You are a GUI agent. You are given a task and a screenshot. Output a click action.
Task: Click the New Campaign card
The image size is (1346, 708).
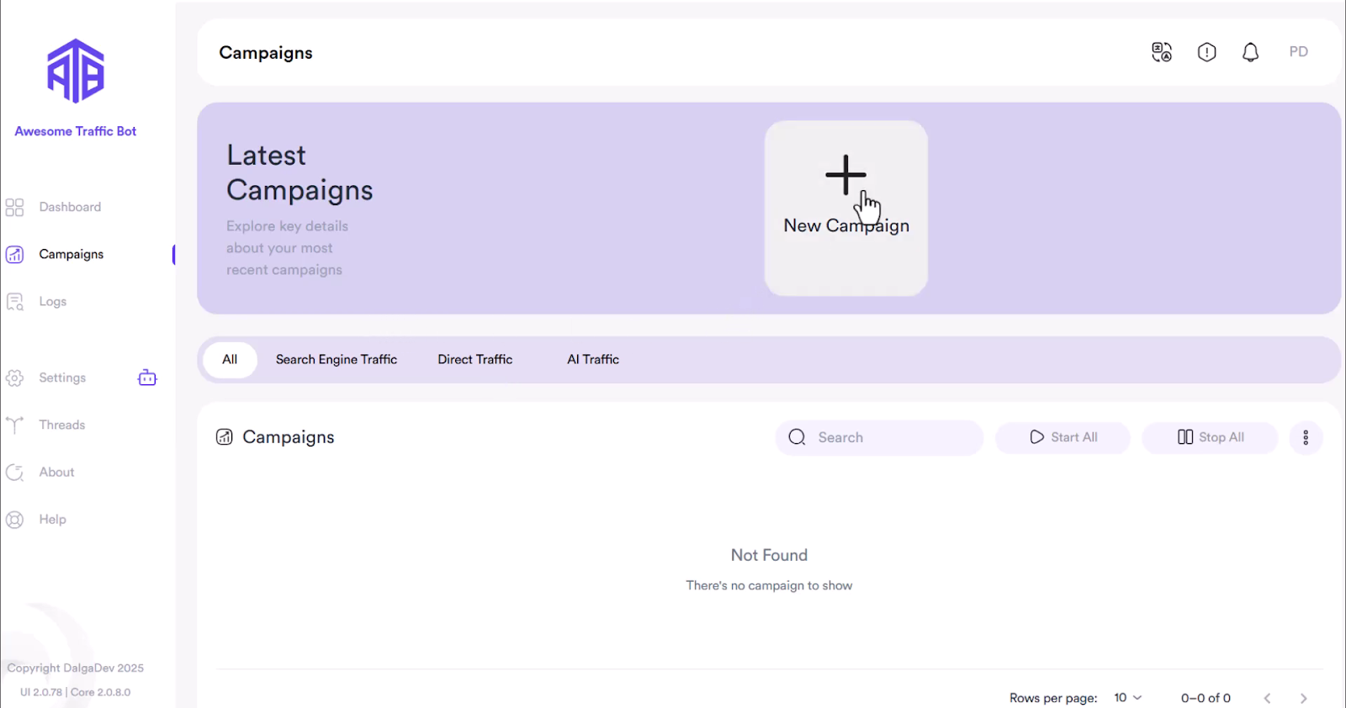pyautogui.click(x=846, y=208)
